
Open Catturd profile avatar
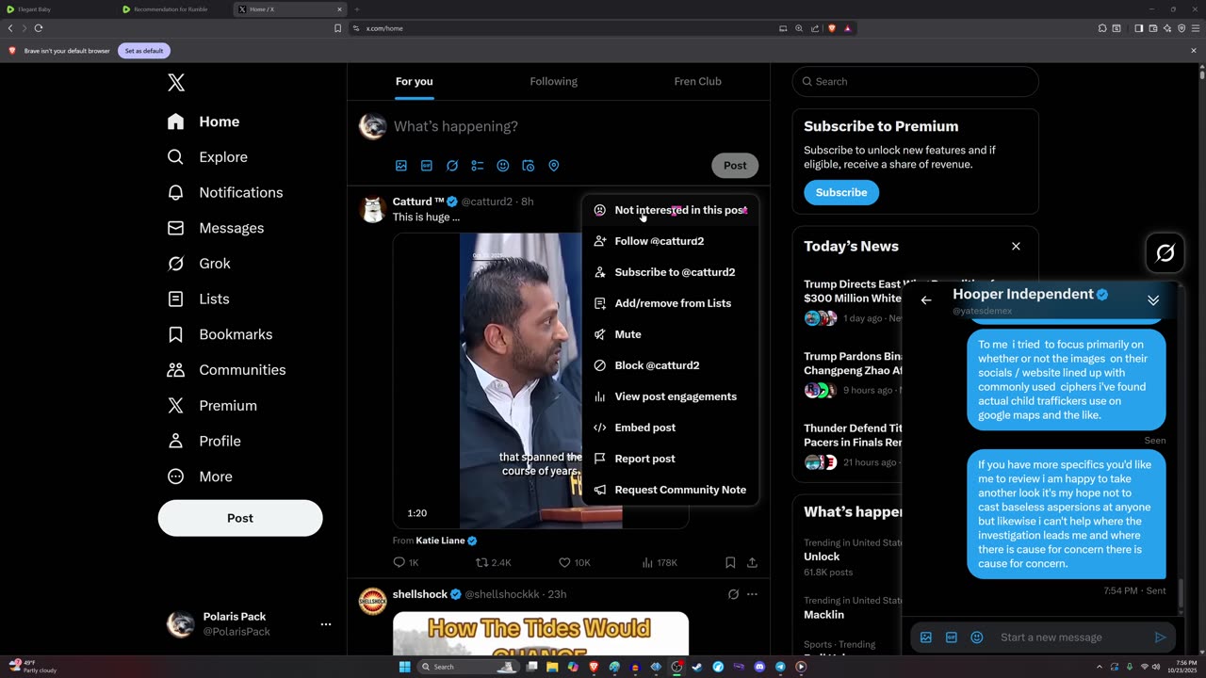click(x=373, y=209)
